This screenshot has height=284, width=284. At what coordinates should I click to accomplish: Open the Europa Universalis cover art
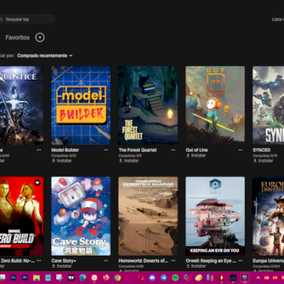tap(268, 216)
